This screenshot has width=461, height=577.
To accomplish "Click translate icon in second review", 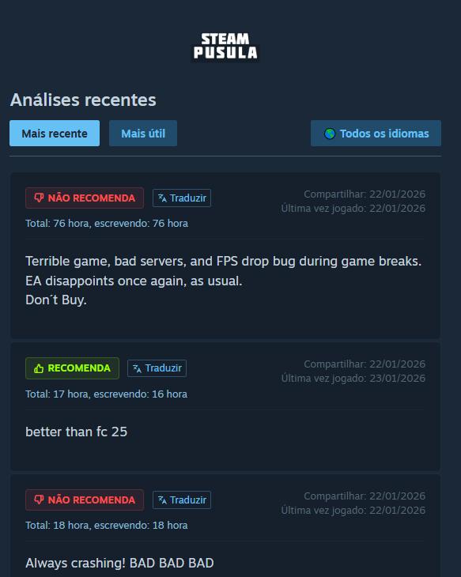I will point(137,368).
